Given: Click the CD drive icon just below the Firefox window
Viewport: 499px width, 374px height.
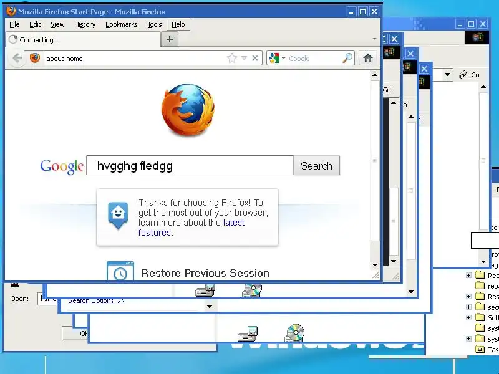Looking at the screenshot, I should pyautogui.click(x=252, y=290).
